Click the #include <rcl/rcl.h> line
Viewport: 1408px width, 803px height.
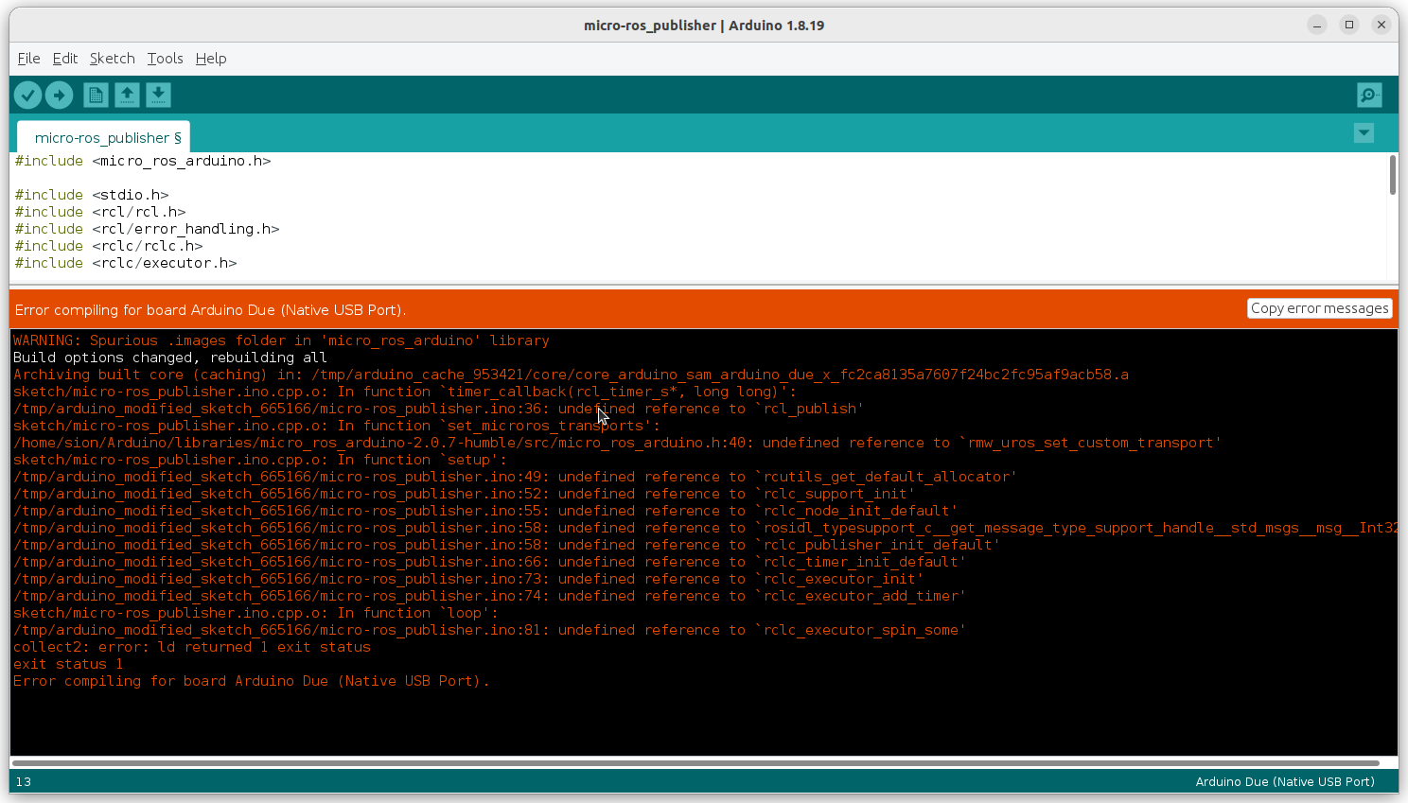tap(100, 212)
